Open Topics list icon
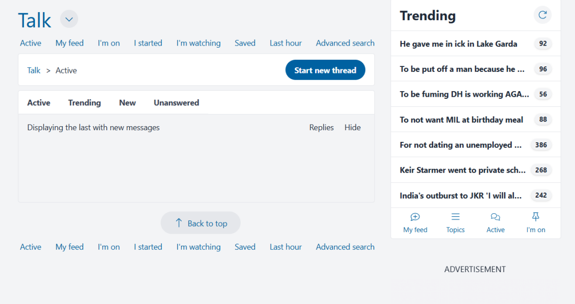The width and height of the screenshot is (575, 304). click(x=455, y=217)
